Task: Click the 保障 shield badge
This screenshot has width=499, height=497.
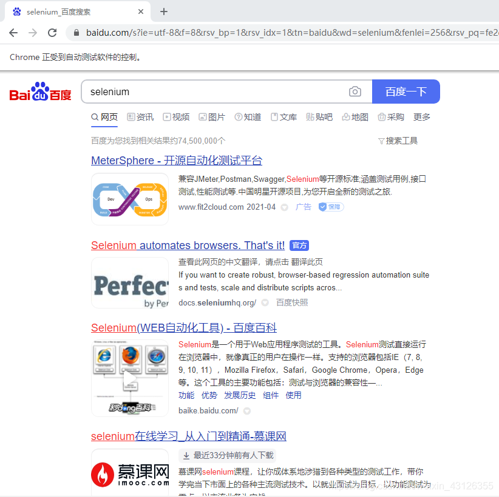Action: click(331, 207)
